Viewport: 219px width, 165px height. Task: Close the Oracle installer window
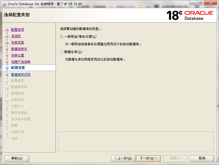pyautogui.click(x=211, y=3)
